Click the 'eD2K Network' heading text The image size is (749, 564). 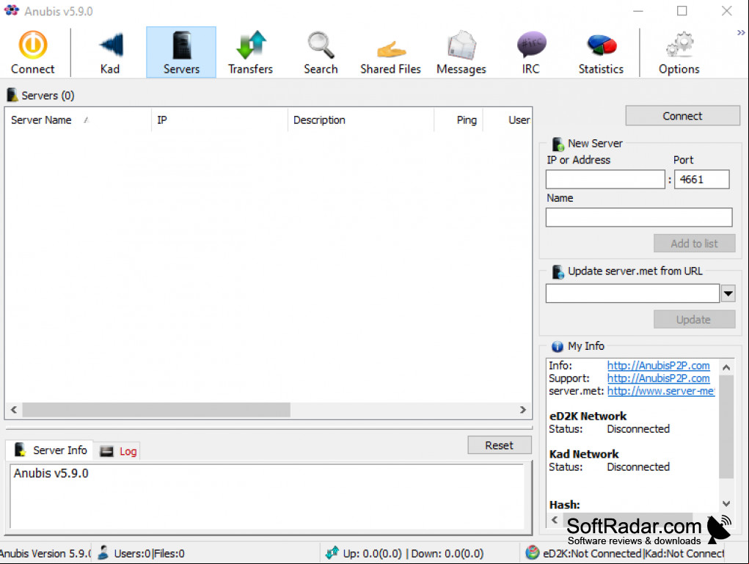point(588,416)
